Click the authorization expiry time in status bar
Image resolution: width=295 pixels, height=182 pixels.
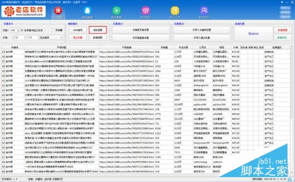click(269, 180)
